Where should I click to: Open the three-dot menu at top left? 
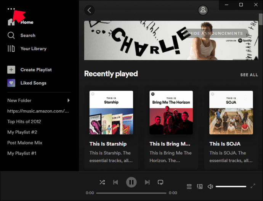11,9
